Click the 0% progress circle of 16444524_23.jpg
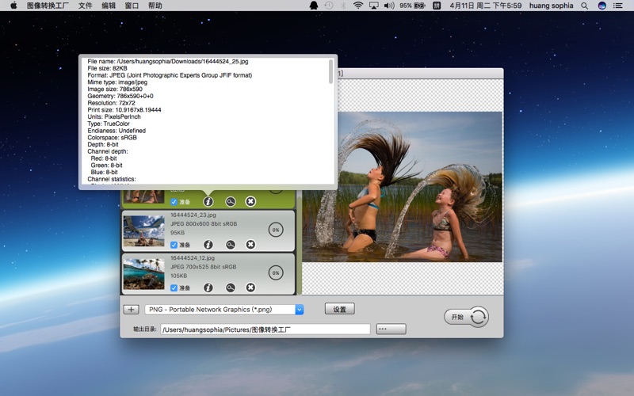The width and height of the screenshot is (634, 396). [x=275, y=230]
